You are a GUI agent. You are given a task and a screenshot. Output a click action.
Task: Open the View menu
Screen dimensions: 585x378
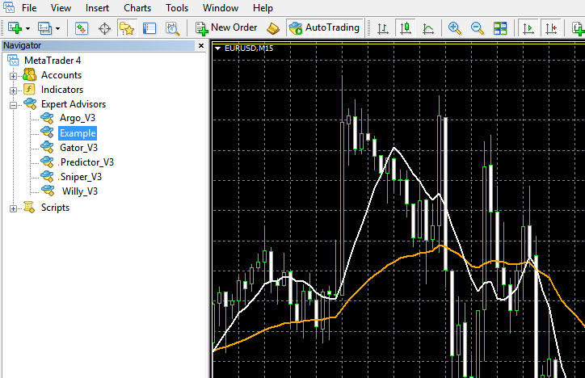(61, 8)
